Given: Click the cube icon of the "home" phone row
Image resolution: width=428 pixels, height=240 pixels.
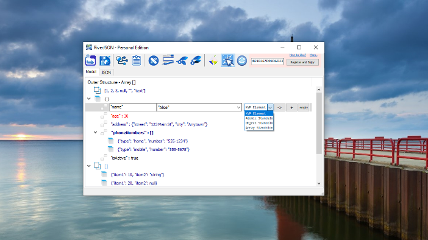Looking at the screenshot, I should click(110, 141).
